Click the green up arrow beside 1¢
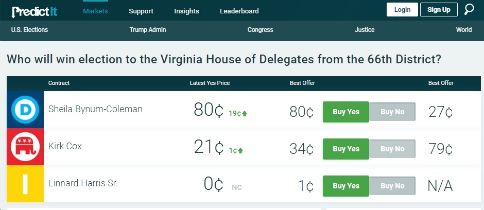 click(x=240, y=150)
